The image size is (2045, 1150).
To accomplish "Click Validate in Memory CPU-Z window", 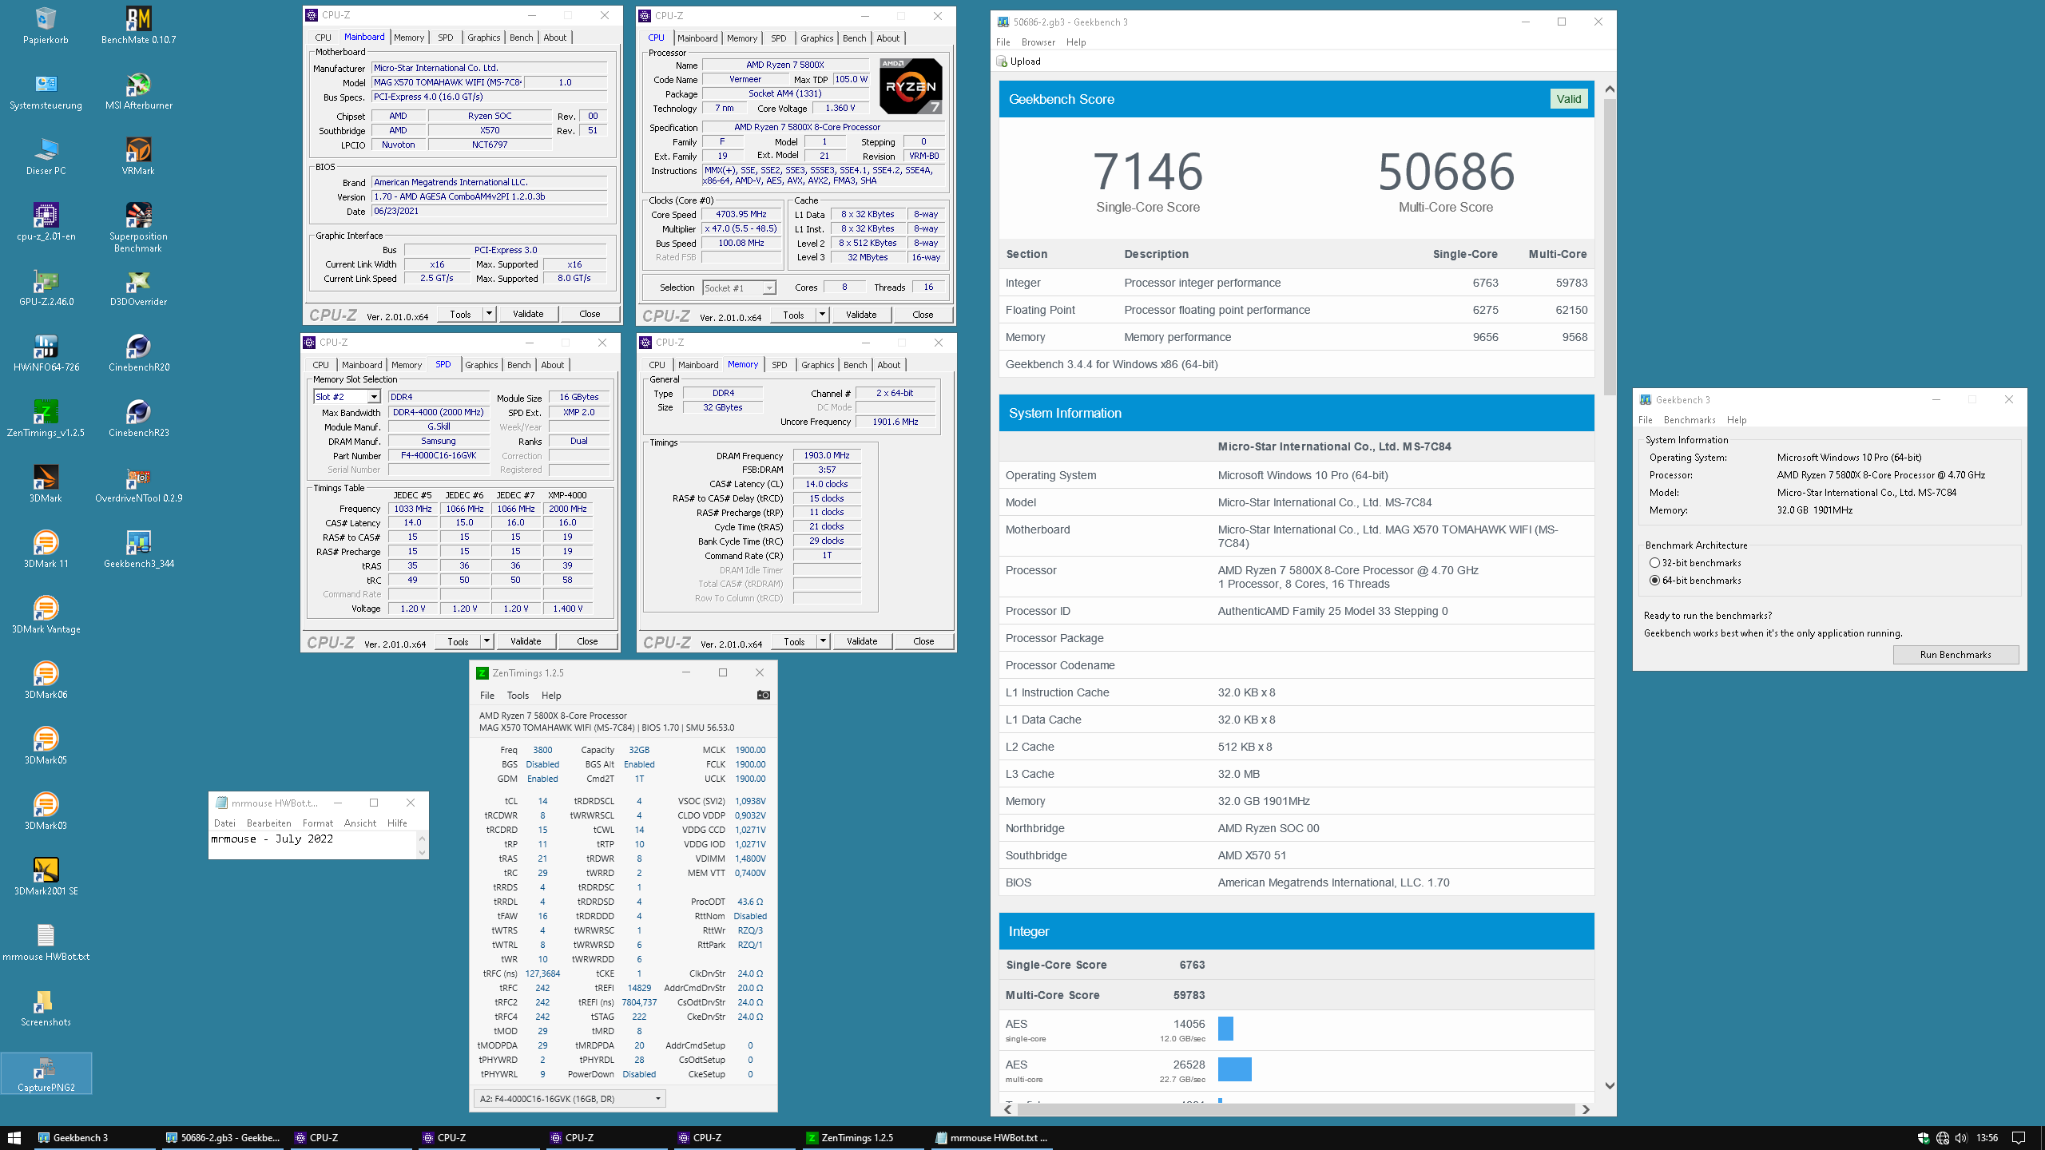I will [x=862, y=641].
